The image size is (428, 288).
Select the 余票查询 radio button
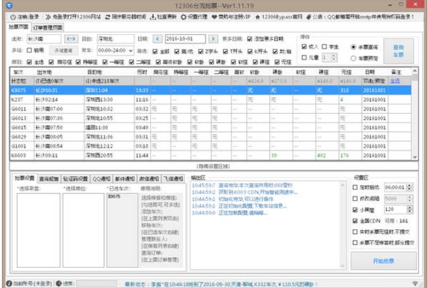[353, 47]
